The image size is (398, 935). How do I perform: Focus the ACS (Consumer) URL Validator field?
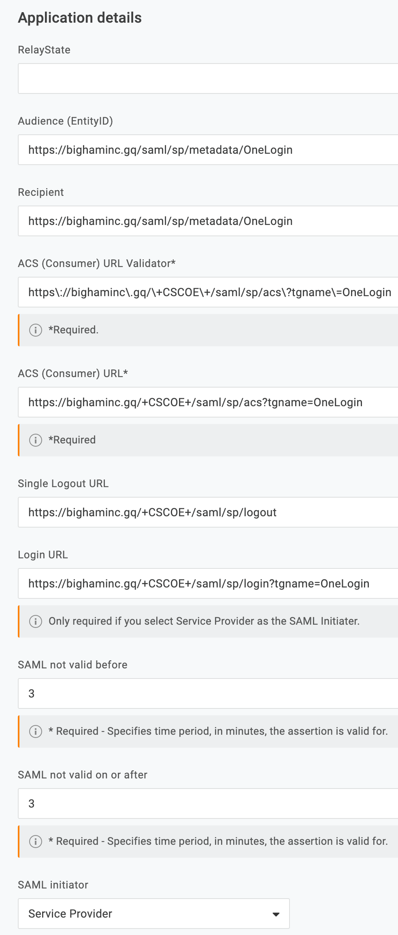click(x=202, y=292)
